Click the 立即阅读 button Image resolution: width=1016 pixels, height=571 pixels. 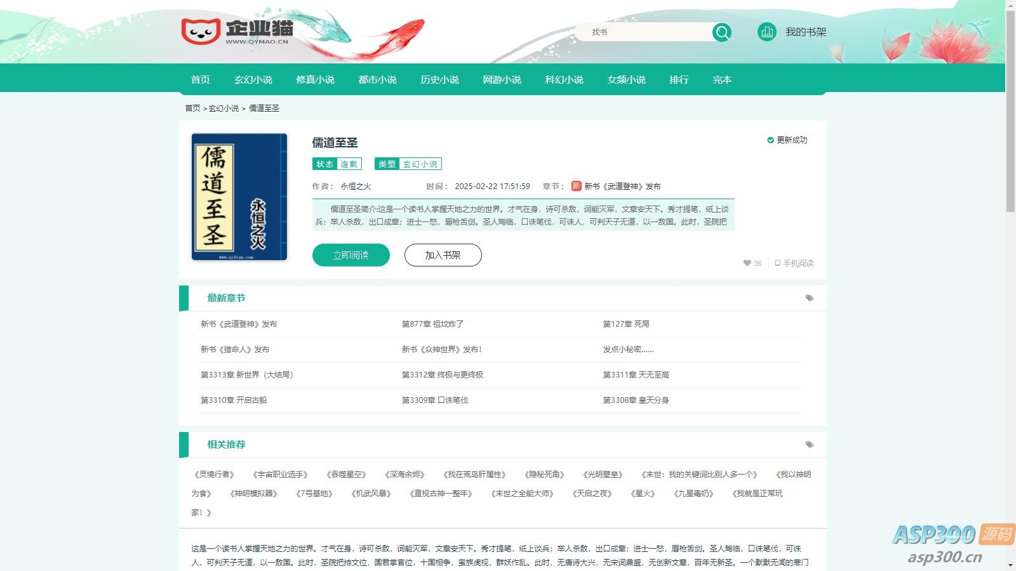coord(351,255)
